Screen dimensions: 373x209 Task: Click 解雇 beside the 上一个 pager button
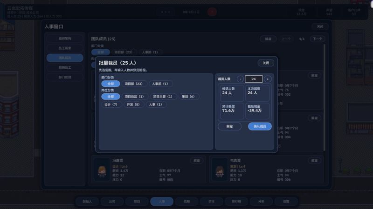point(268,39)
